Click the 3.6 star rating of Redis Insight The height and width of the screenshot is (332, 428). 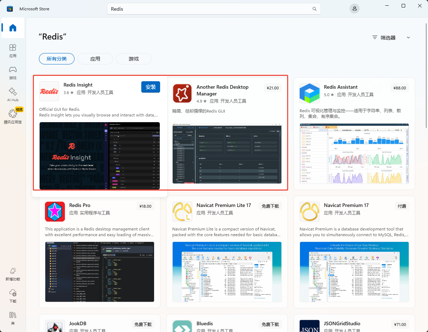point(68,92)
